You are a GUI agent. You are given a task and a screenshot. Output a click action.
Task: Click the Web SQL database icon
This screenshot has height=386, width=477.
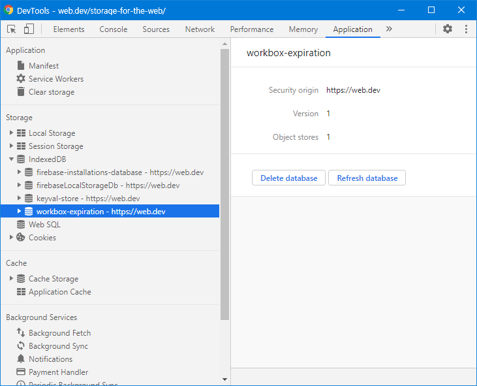21,225
